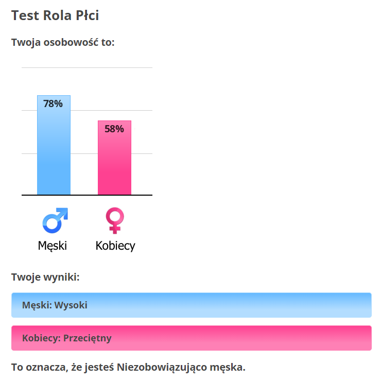Click the chart's black baseline axis

87,195
